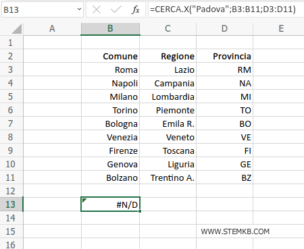Image resolution: width=304 pixels, height=249 pixels.
Task: Select the Regione header cell
Action: [x=168, y=56]
